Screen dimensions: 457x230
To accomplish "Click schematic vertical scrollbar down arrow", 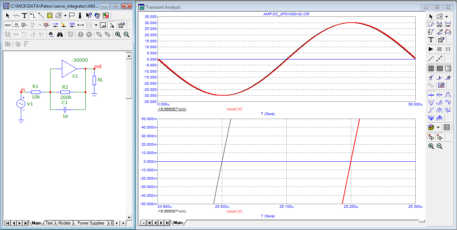I will 129,217.
